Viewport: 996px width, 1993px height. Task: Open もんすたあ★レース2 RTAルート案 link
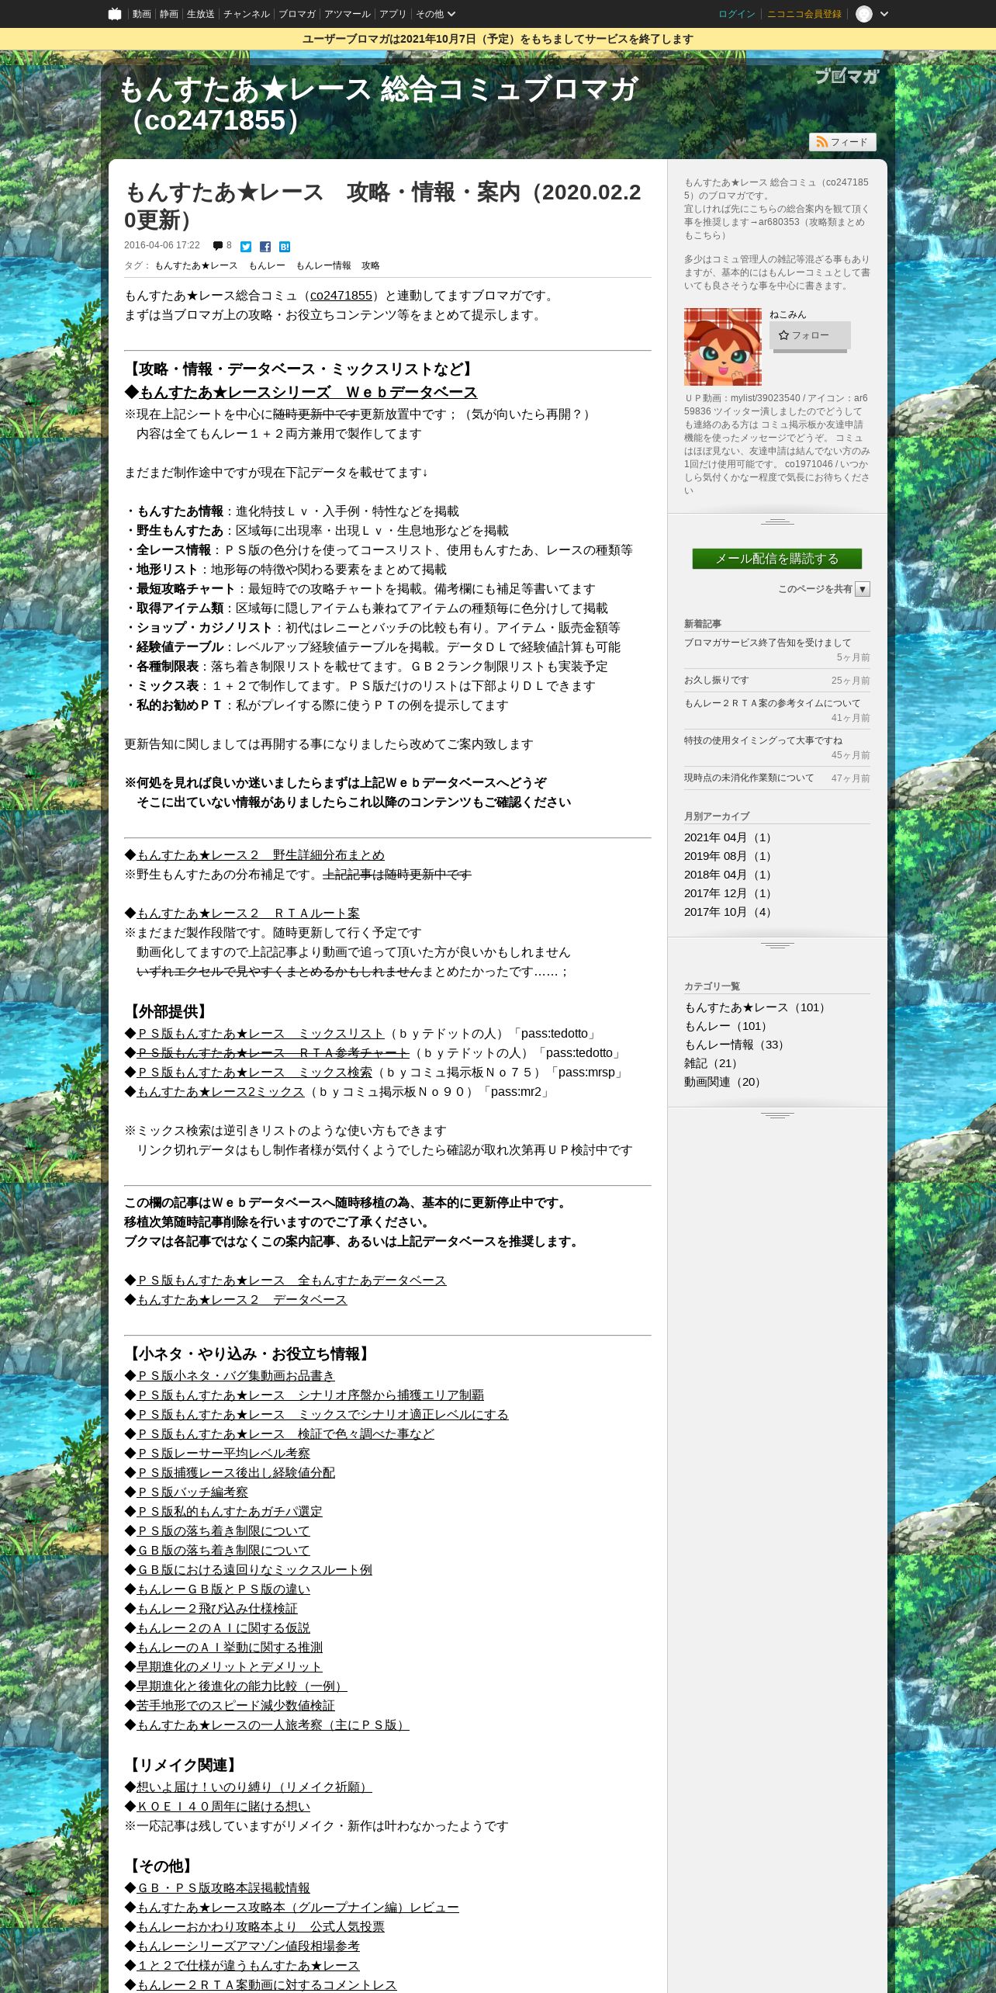[x=248, y=913]
